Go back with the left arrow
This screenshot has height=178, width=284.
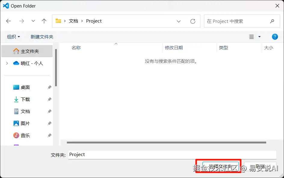(8, 21)
